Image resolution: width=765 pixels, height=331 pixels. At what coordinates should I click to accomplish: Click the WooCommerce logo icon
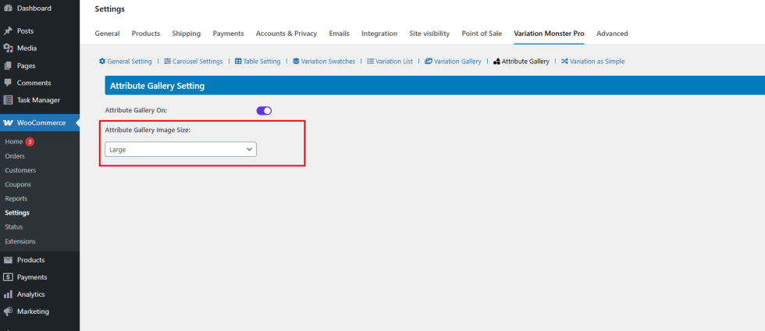(8, 123)
